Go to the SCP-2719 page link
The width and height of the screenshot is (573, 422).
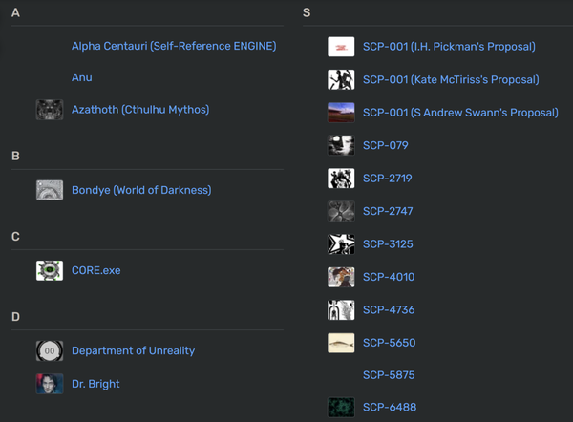(386, 179)
